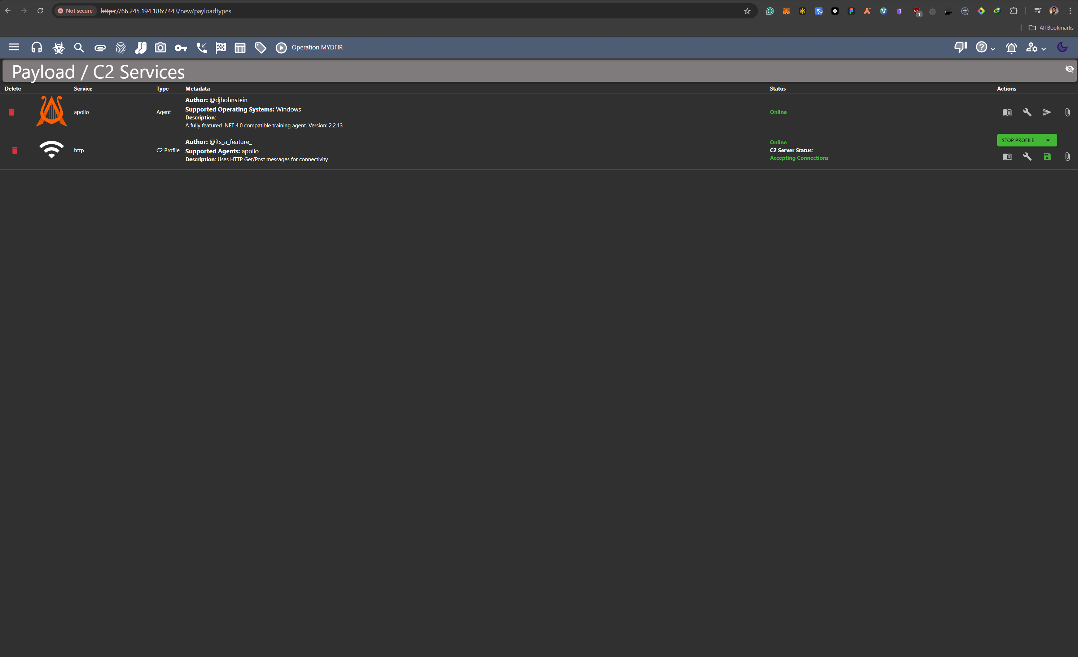Viewport: 1078px width, 657px height.
Task: Open the tags label icon
Action: [260, 48]
